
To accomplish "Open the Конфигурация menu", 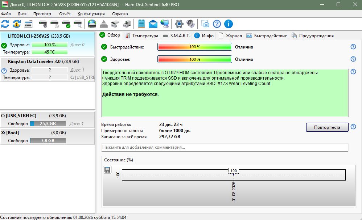I will coord(91,14).
